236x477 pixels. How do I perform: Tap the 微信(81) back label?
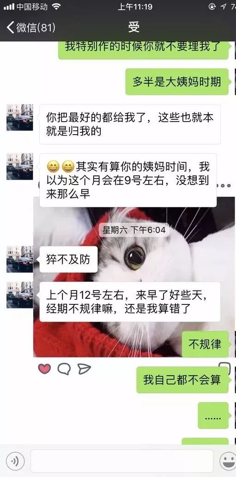point(36,27)
